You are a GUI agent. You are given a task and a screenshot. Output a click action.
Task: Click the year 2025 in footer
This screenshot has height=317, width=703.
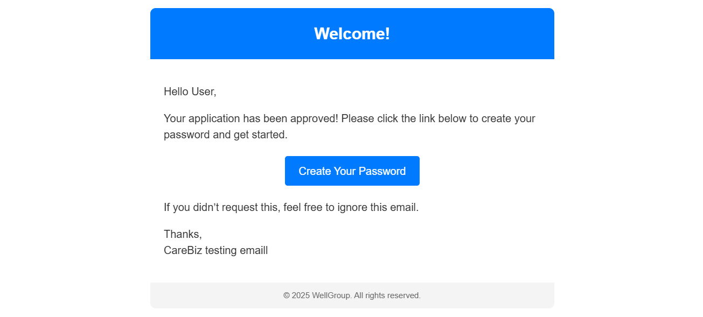click(x=301, y=296)
